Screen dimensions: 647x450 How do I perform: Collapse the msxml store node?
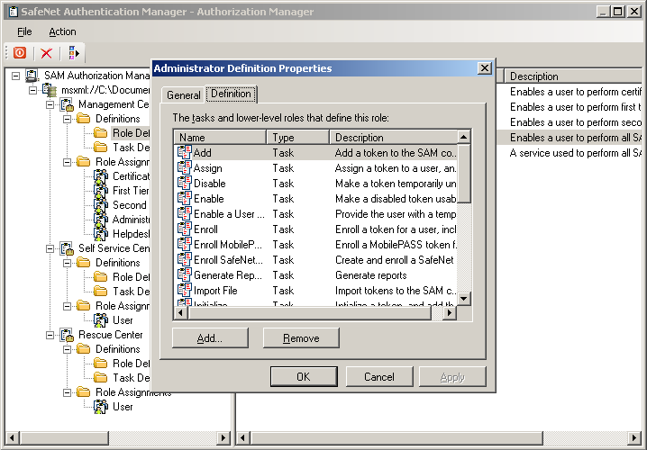tap(32, 90)
